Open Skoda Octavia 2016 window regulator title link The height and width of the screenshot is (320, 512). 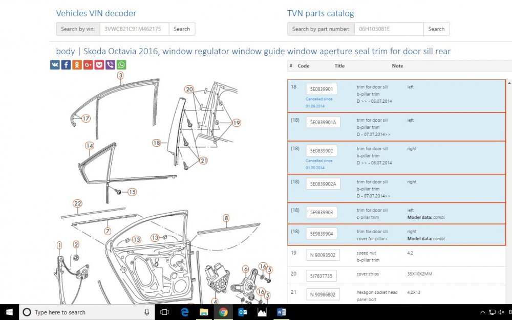coord(267,51)
